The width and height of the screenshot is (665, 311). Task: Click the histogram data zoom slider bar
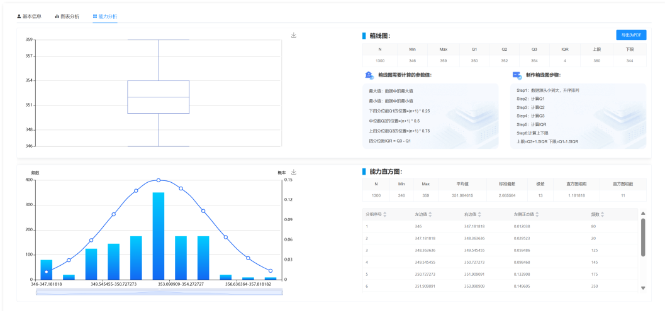tap(159, 292)
